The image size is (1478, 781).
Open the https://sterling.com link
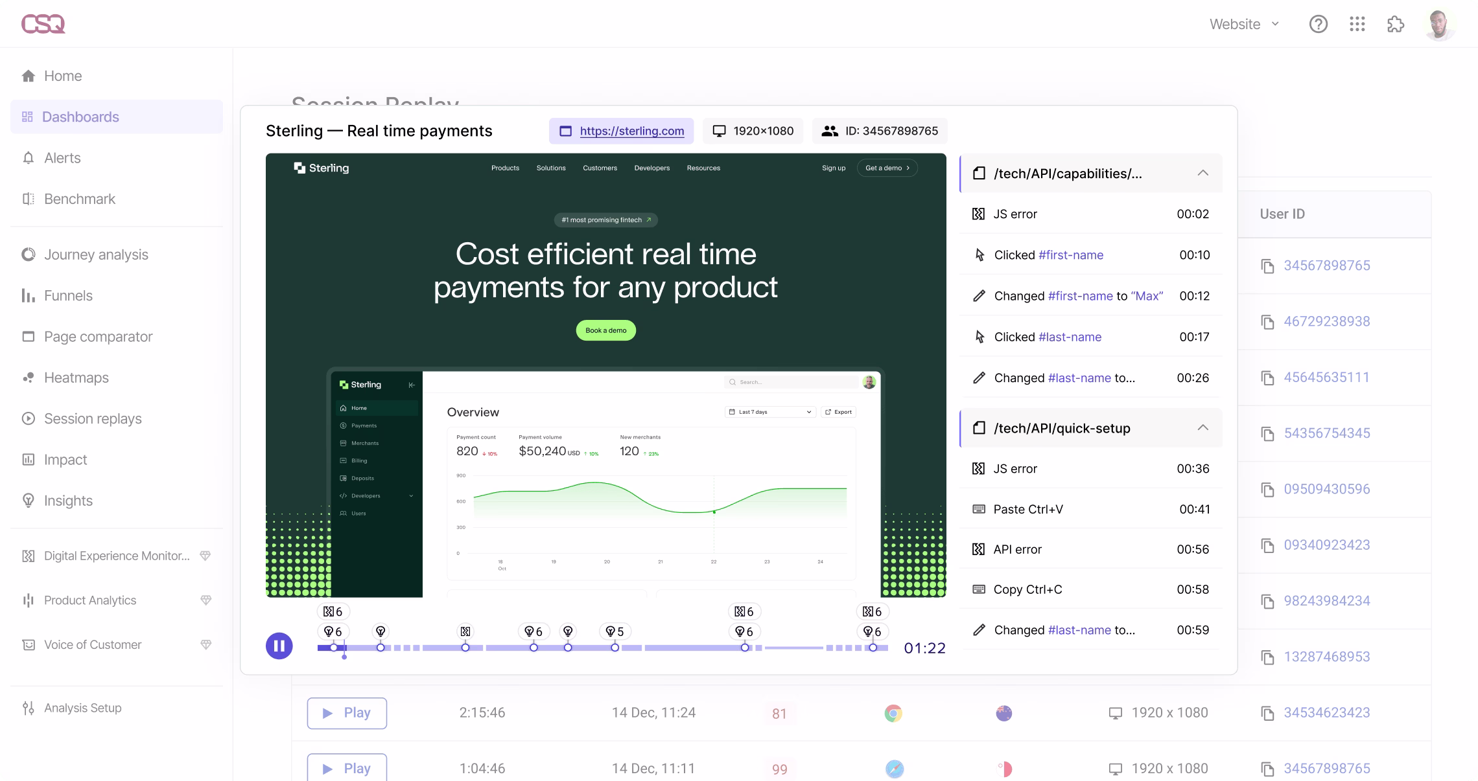pyautogui.click(x=631, y=131)
